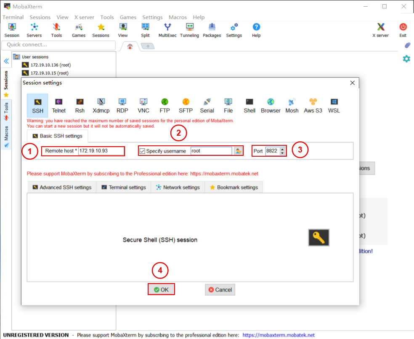Select the Xdmcp session type
414x339 pixels.
point(101,105)
